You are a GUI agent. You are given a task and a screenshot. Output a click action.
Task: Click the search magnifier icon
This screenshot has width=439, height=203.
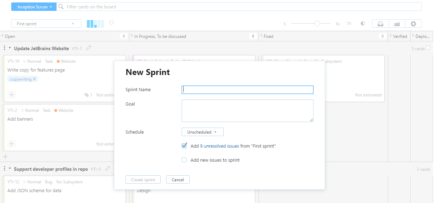(61, 7)
